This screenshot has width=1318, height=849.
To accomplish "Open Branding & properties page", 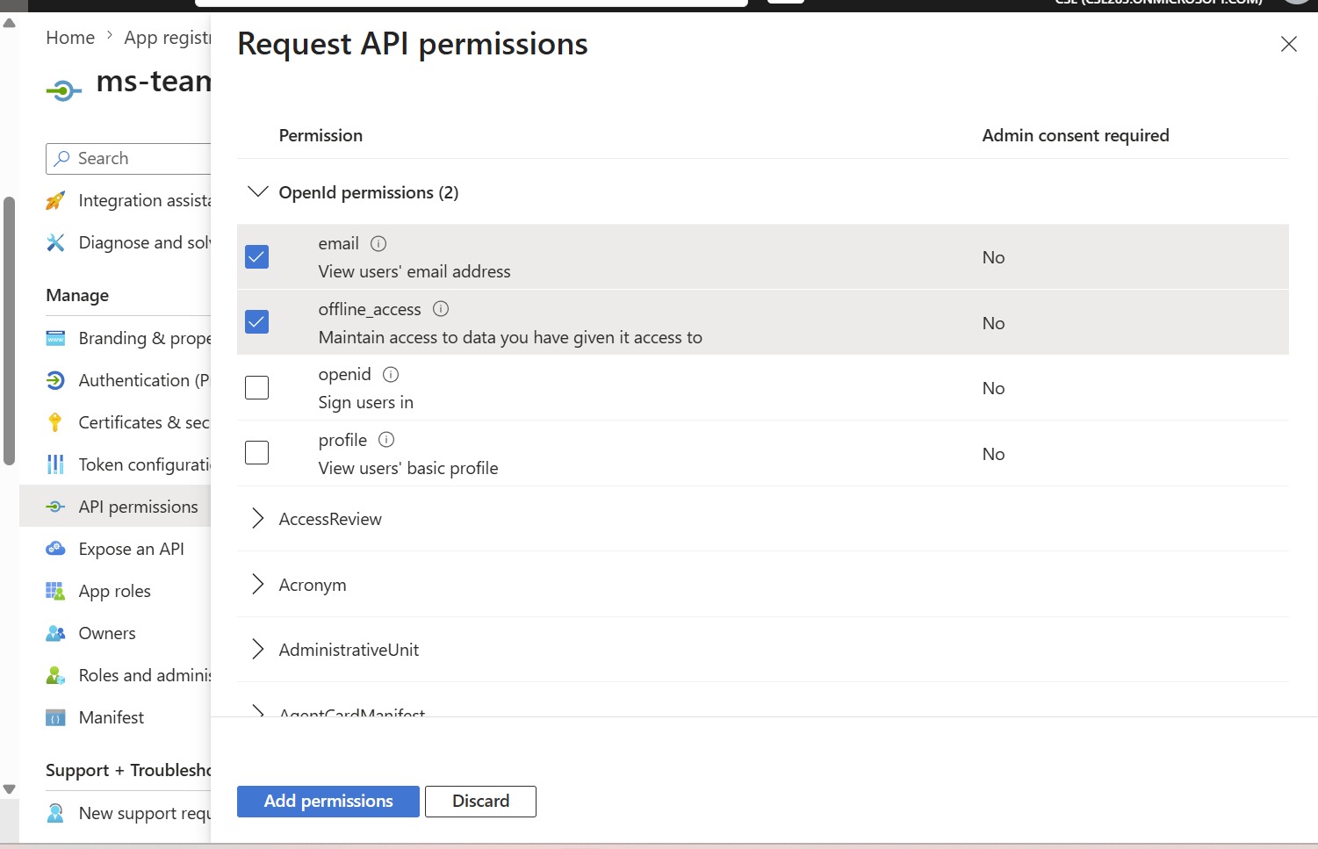I will [x=144, y=338].
